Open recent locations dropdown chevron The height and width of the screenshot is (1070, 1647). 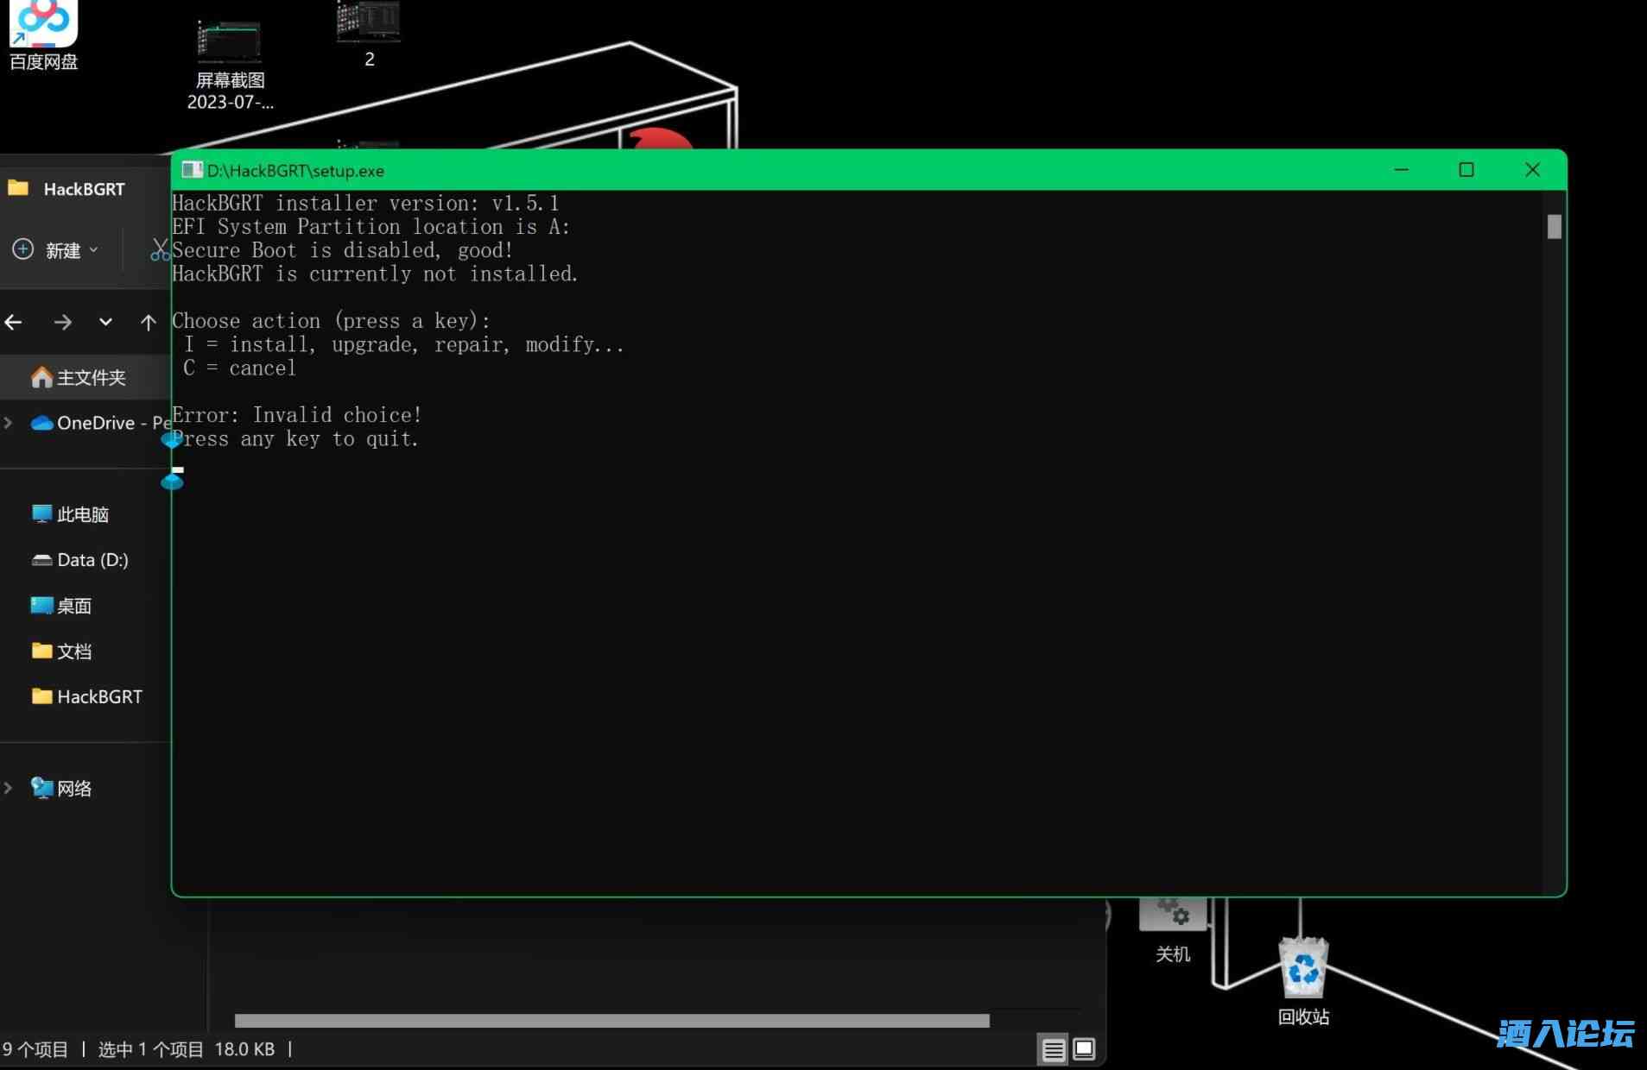105,323
